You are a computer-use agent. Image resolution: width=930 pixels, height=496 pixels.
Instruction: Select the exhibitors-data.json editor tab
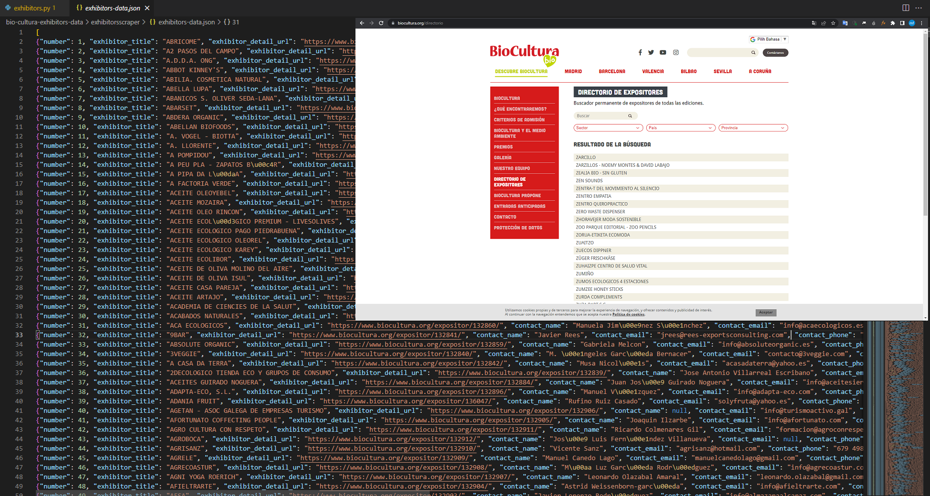point(113,8)
